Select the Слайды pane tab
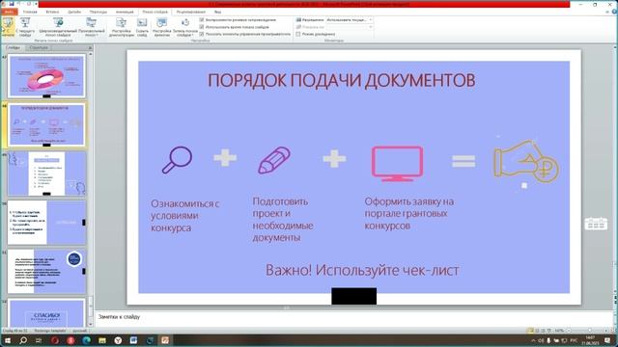Image resolution: width=618 pixels, height=347 pixels. (13, 47)
